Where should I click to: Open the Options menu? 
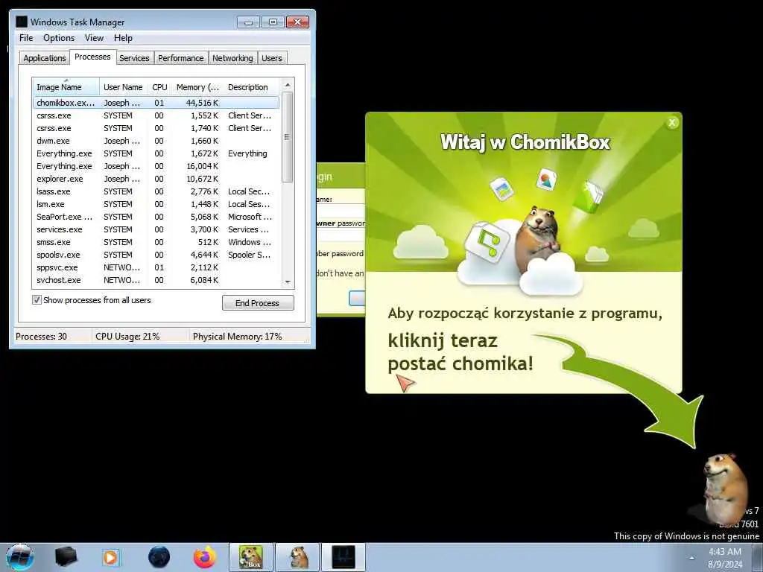point(59,38)
